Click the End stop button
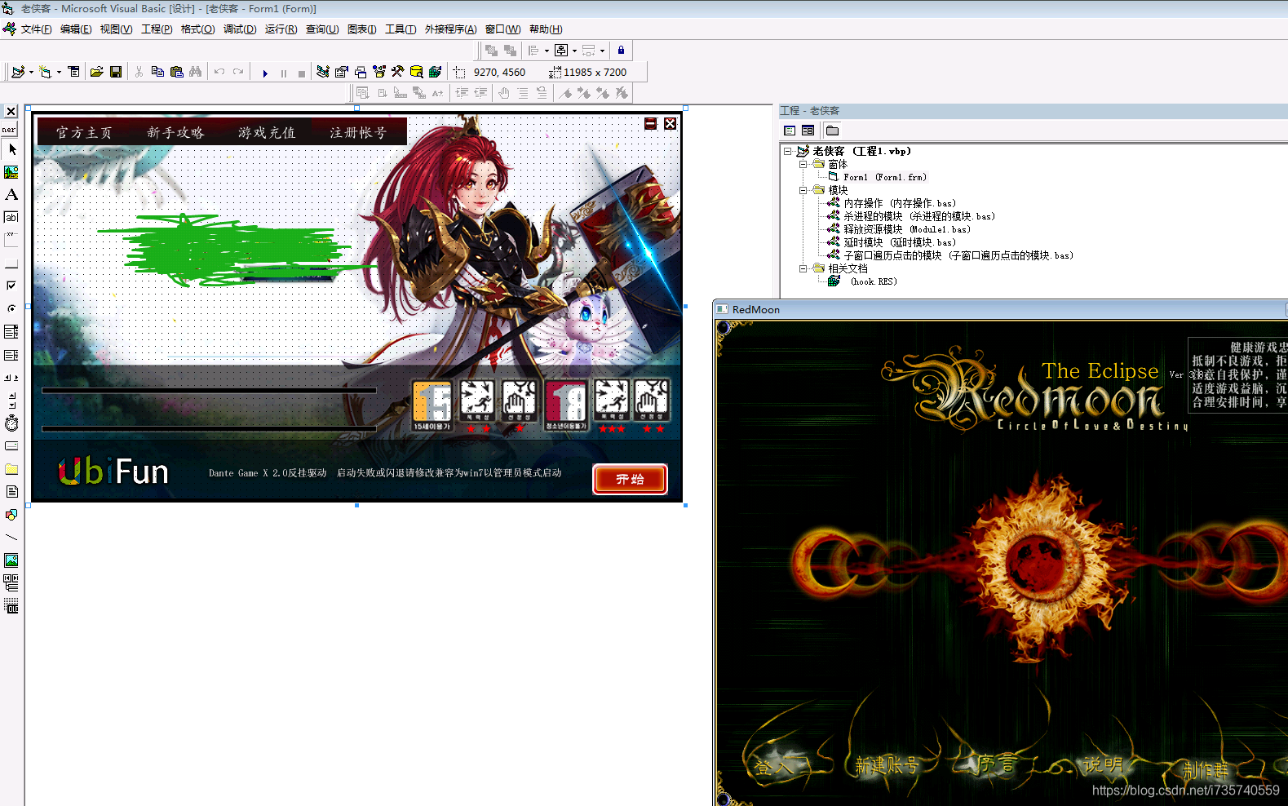This screenshot has height=806, width=1288. pos(302,73)
